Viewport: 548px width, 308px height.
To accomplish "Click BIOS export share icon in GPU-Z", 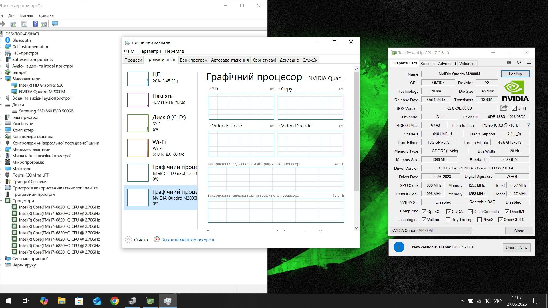I will coord(504,108).
